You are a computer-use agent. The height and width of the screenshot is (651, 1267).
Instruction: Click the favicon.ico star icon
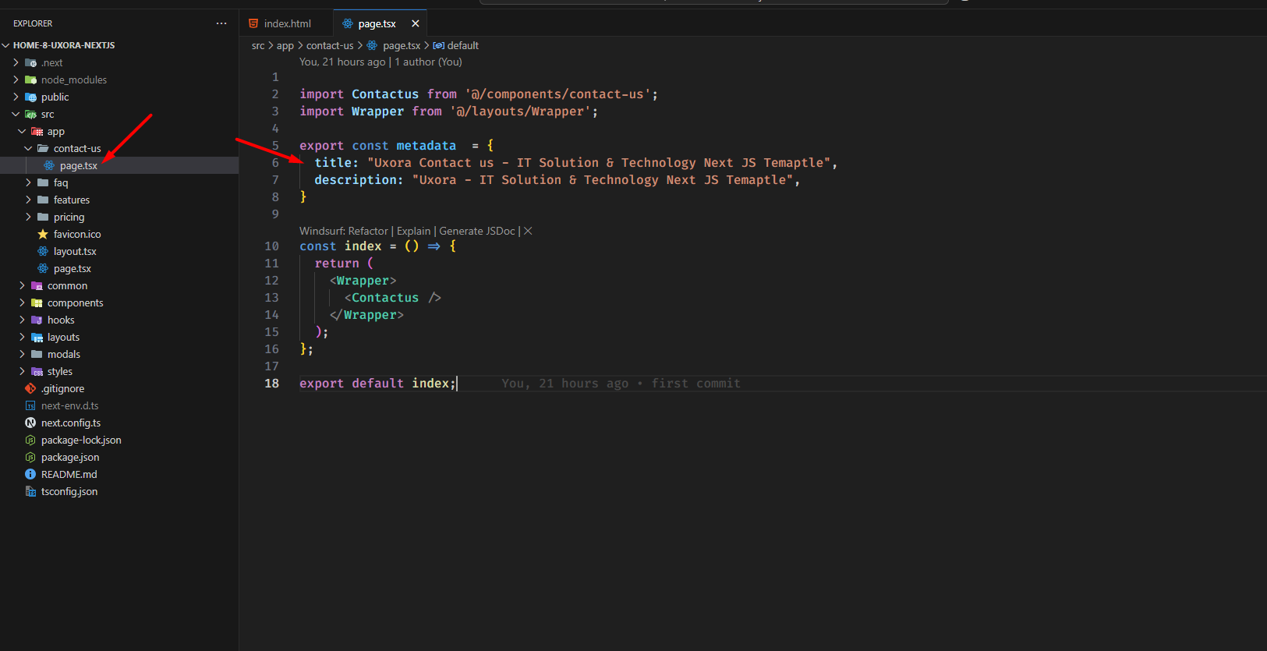[x=43, y=234]
